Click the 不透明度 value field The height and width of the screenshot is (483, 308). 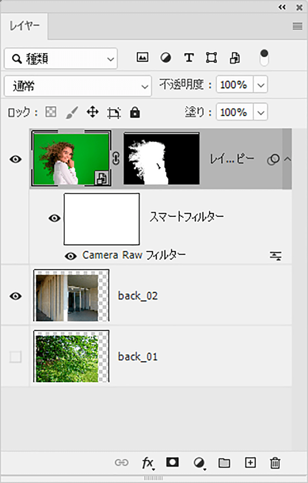(x=234, y=85)
